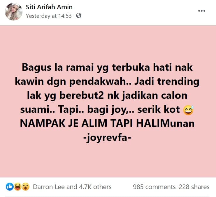
Task: Open the three-dot post options menu
Action: [202, 11]
